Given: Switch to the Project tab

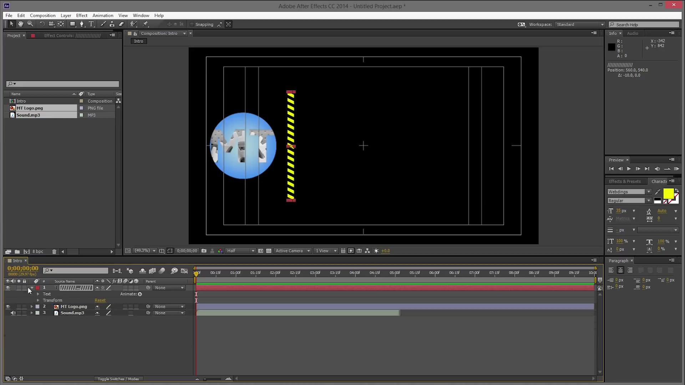Looking at the screenshot, I should (x=13, y=35).
